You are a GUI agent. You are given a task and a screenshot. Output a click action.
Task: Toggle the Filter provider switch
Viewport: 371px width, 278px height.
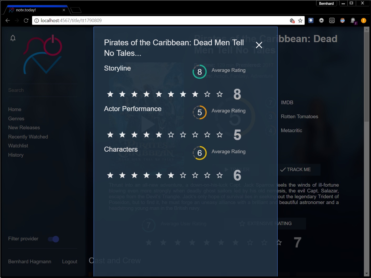click(x=53, y=239)
